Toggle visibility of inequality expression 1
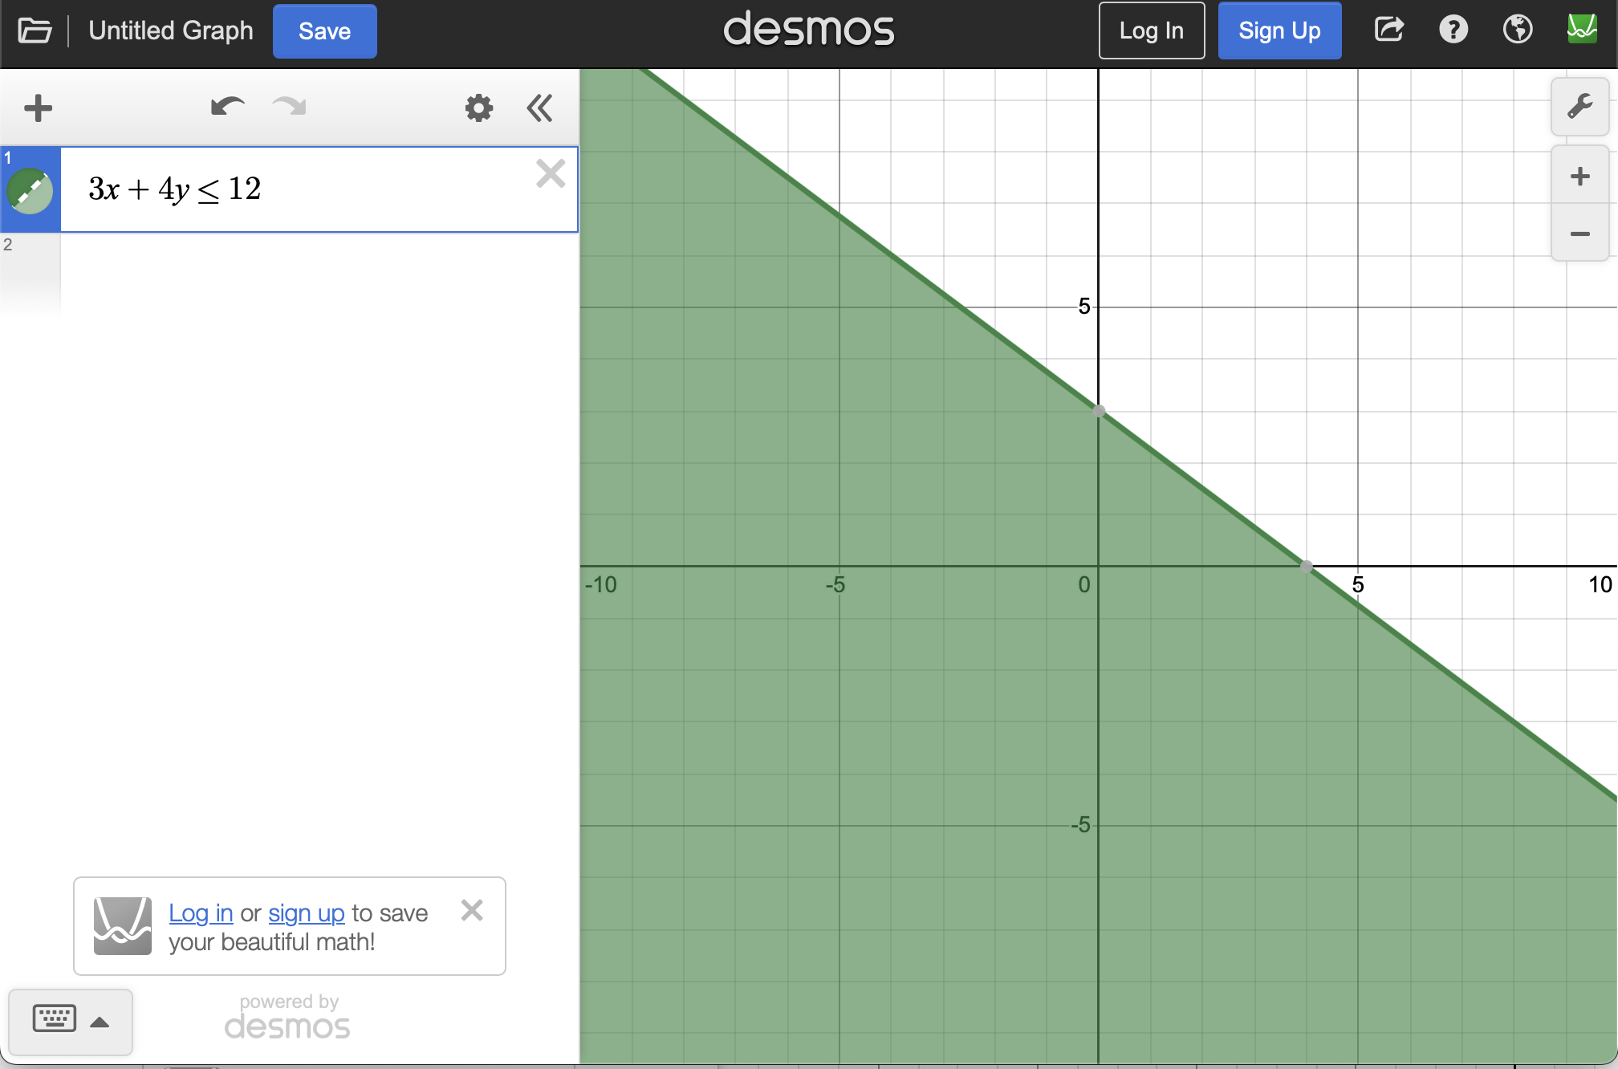This screenshot has height=1069, width=1618. coord(30,191)
